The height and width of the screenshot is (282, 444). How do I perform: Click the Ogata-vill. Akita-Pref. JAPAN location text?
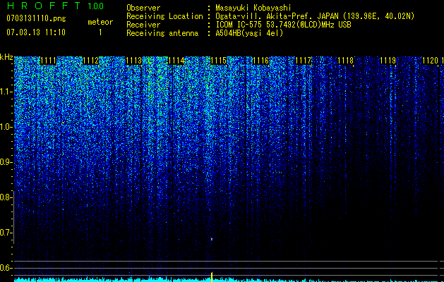tap(315, 16)
